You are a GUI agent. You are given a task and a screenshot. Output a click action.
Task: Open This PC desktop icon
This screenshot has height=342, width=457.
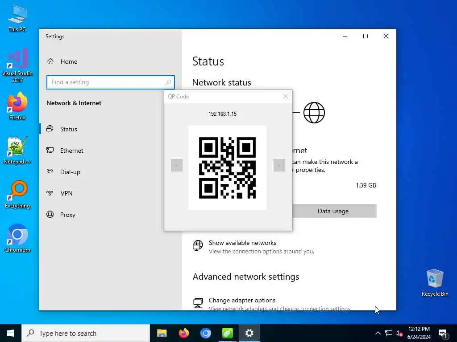(17, 19)
